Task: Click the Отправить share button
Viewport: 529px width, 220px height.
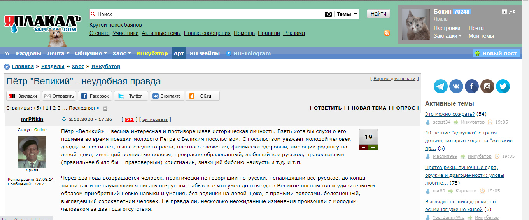Action: coord(59,96)
